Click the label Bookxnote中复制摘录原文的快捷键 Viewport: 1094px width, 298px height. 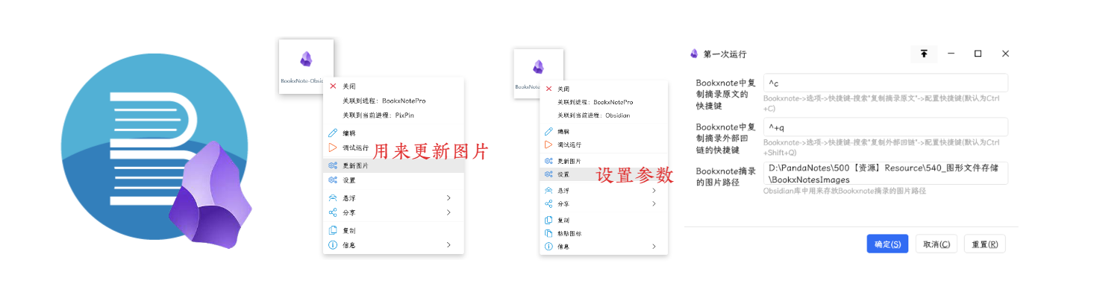coord(726,94)
